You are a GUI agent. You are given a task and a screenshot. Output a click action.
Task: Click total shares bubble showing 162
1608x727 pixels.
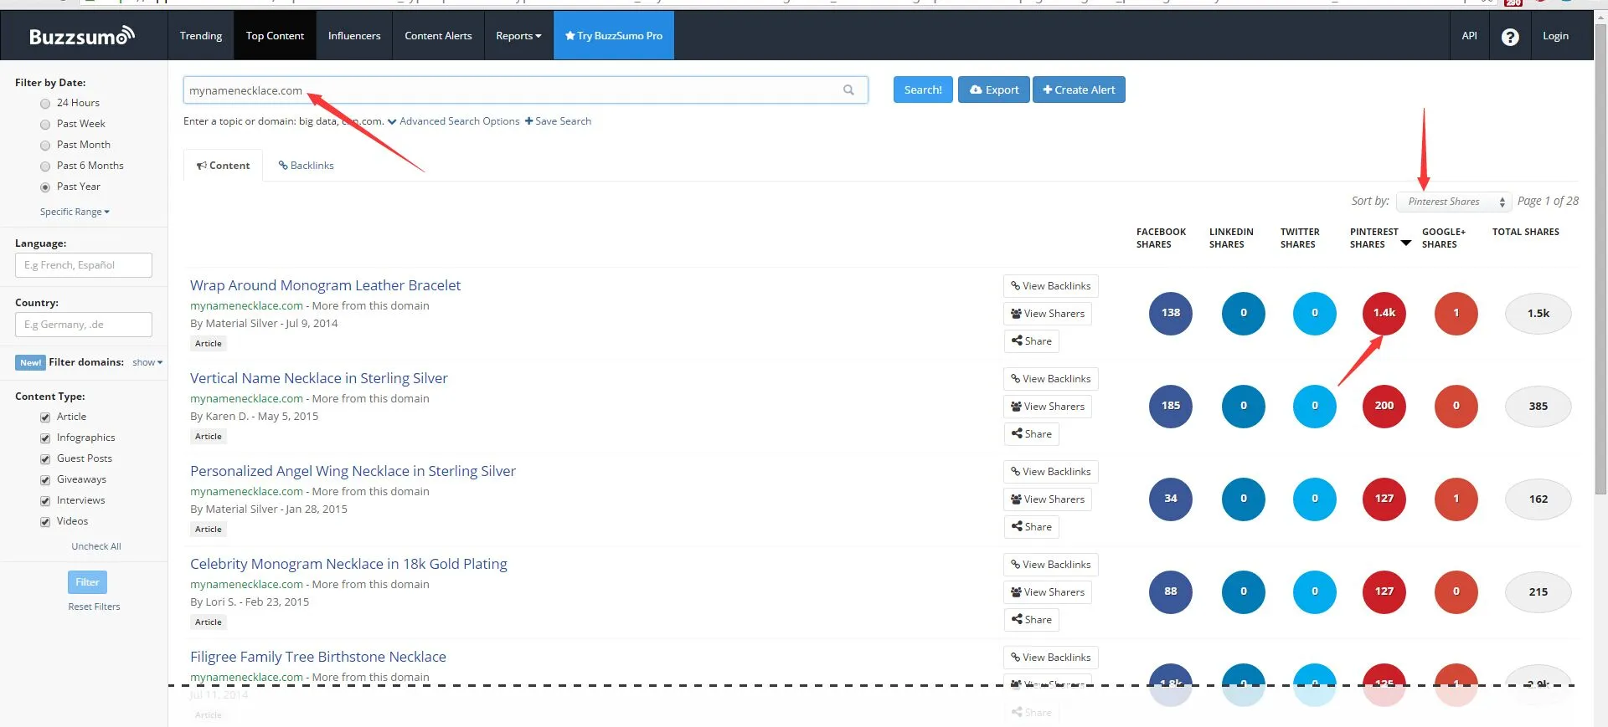click(1538, 499)
